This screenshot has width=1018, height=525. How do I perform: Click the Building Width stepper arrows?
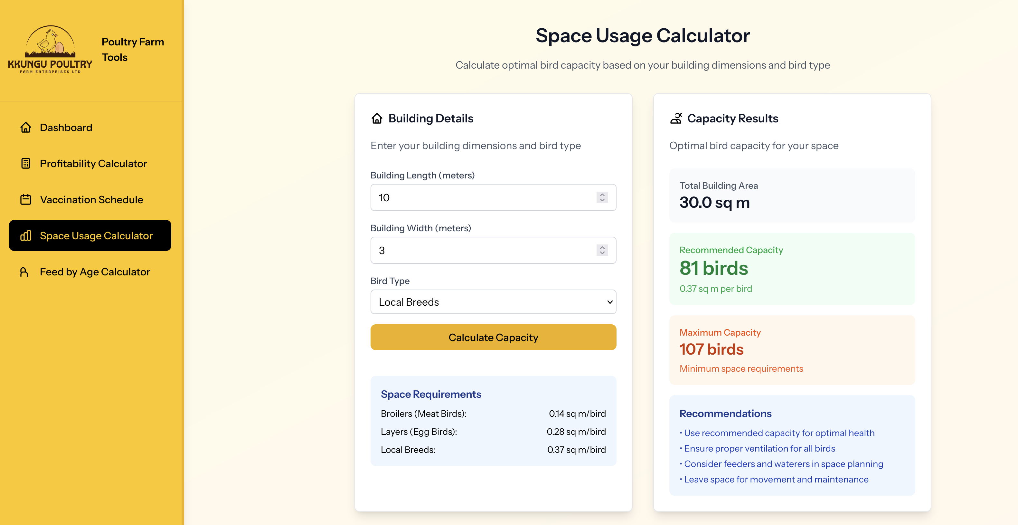coord(602,250)
